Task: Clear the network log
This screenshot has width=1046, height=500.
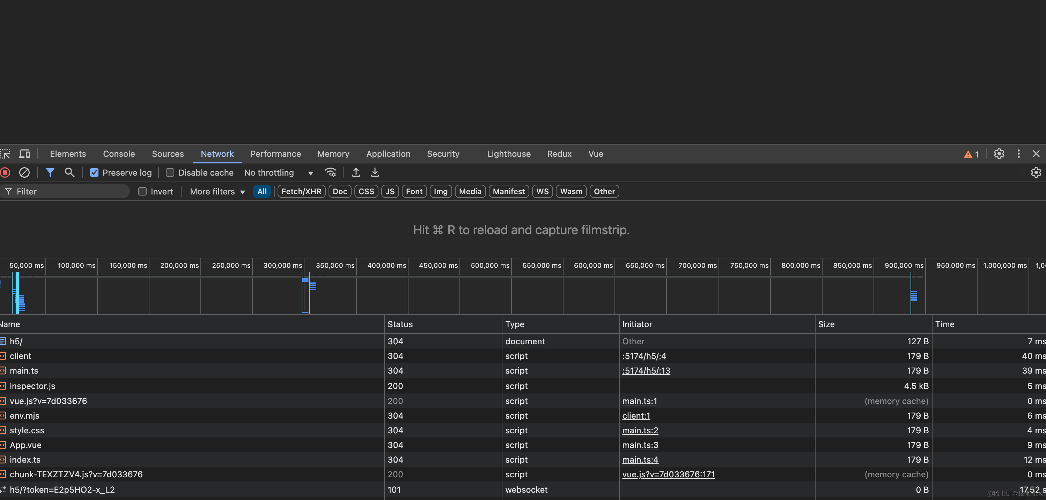Action: pyautogui.click(x=24, y=172)
